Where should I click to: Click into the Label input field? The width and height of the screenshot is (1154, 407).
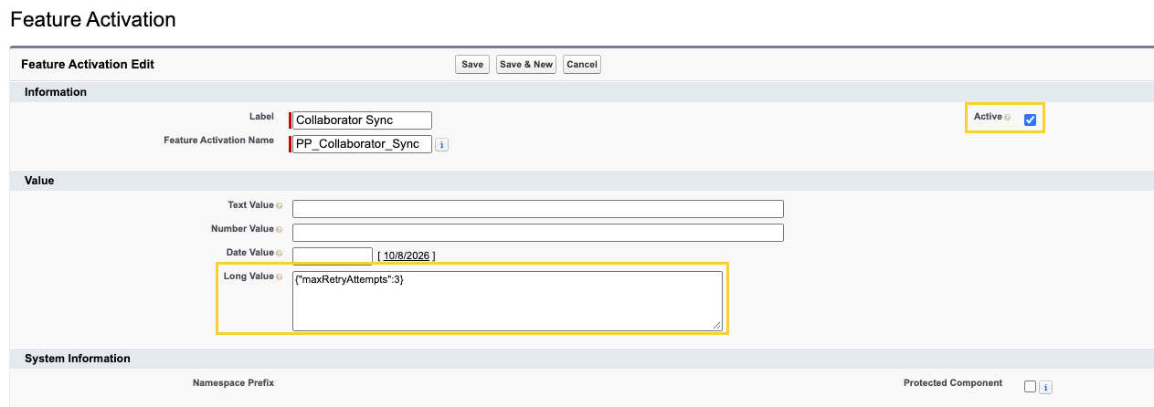(x=363, y=120)
